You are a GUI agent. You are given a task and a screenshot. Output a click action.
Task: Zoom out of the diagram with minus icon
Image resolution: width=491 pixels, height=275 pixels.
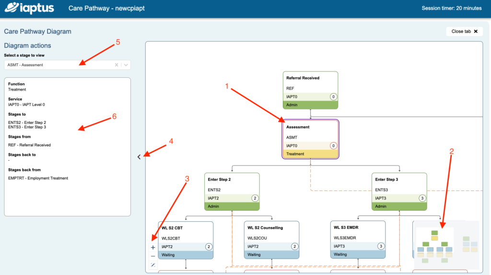coord(153,256)
